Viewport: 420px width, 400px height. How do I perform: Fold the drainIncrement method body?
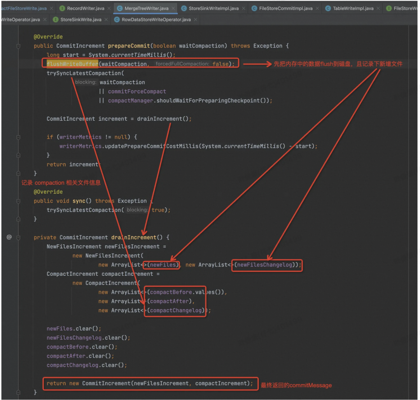[18, 237]
